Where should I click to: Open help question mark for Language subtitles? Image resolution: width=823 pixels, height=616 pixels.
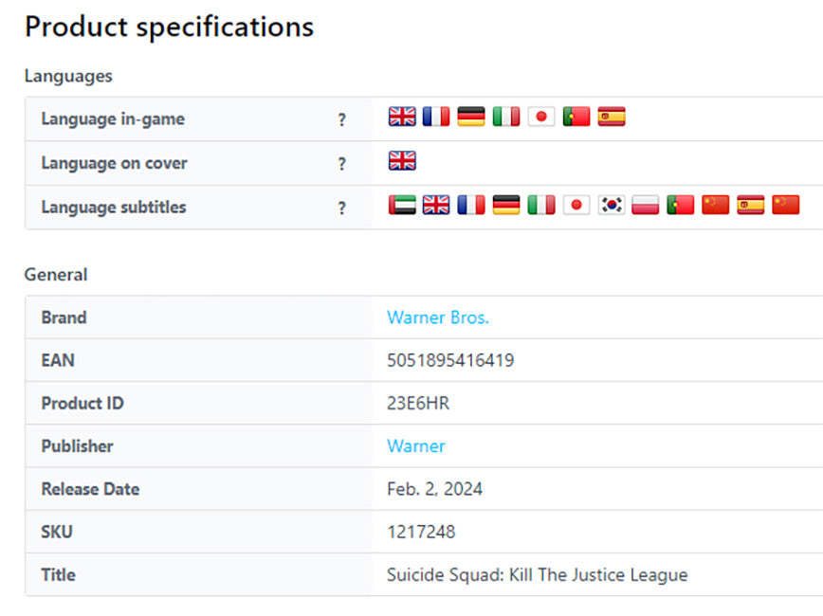[342, 208]
